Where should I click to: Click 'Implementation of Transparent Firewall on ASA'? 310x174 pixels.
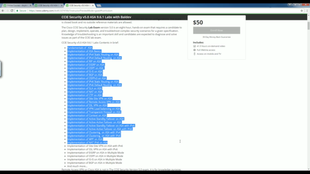coord(94,112)
